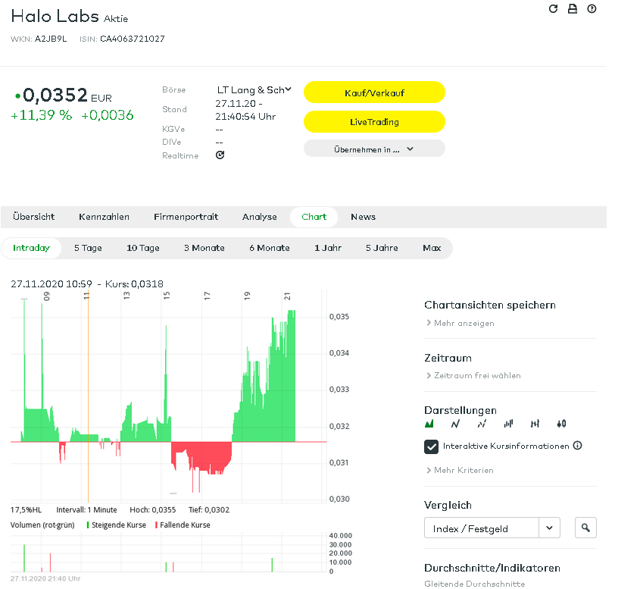This screenshot has height=589, width=640.
Task: Click the yellow Kauf/Verkauf button
Action: [374, 92]
